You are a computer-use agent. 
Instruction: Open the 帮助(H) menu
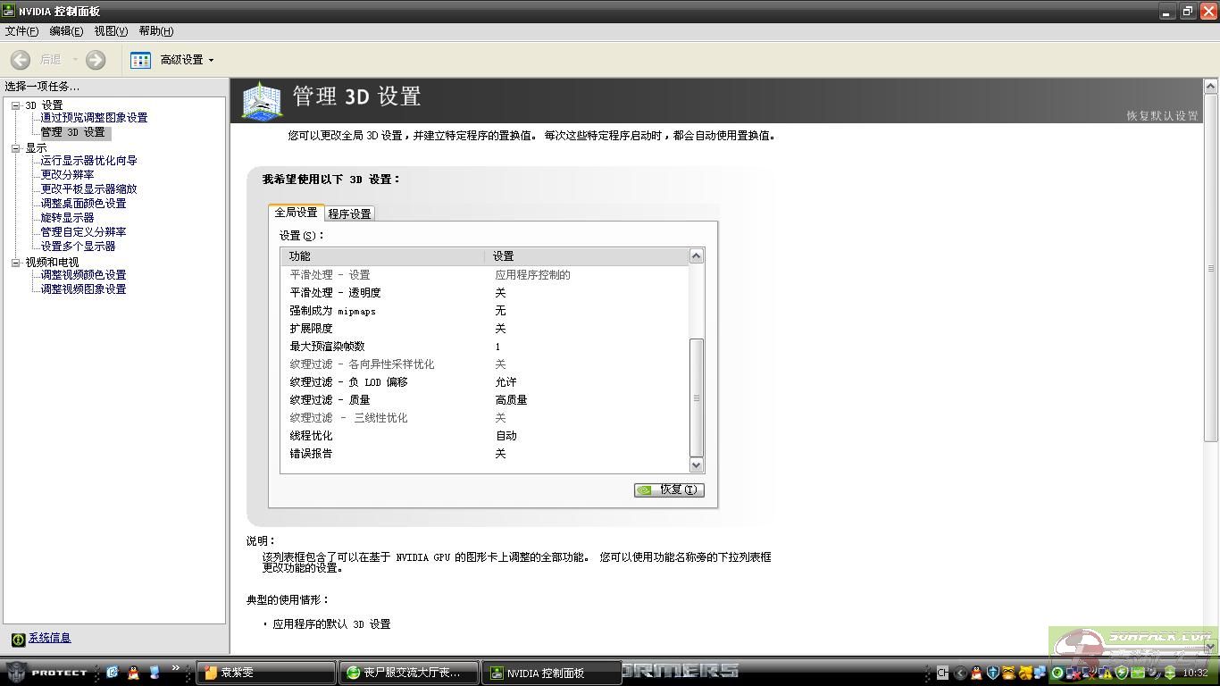point(156,31)
